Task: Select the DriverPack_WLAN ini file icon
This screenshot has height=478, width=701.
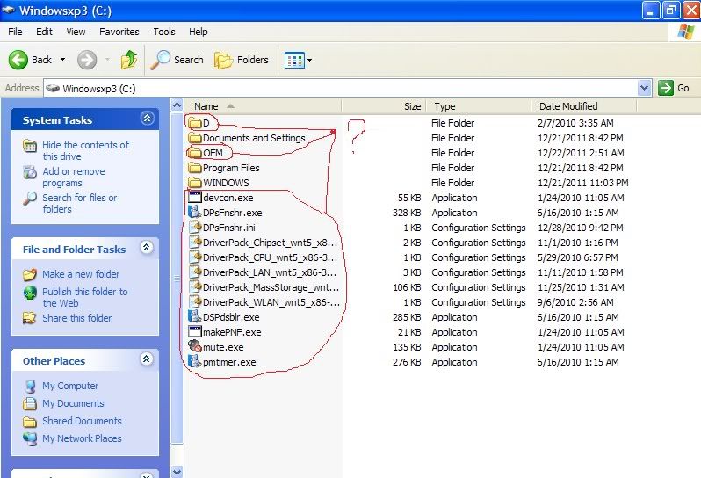Action: (x=195, y=302)
